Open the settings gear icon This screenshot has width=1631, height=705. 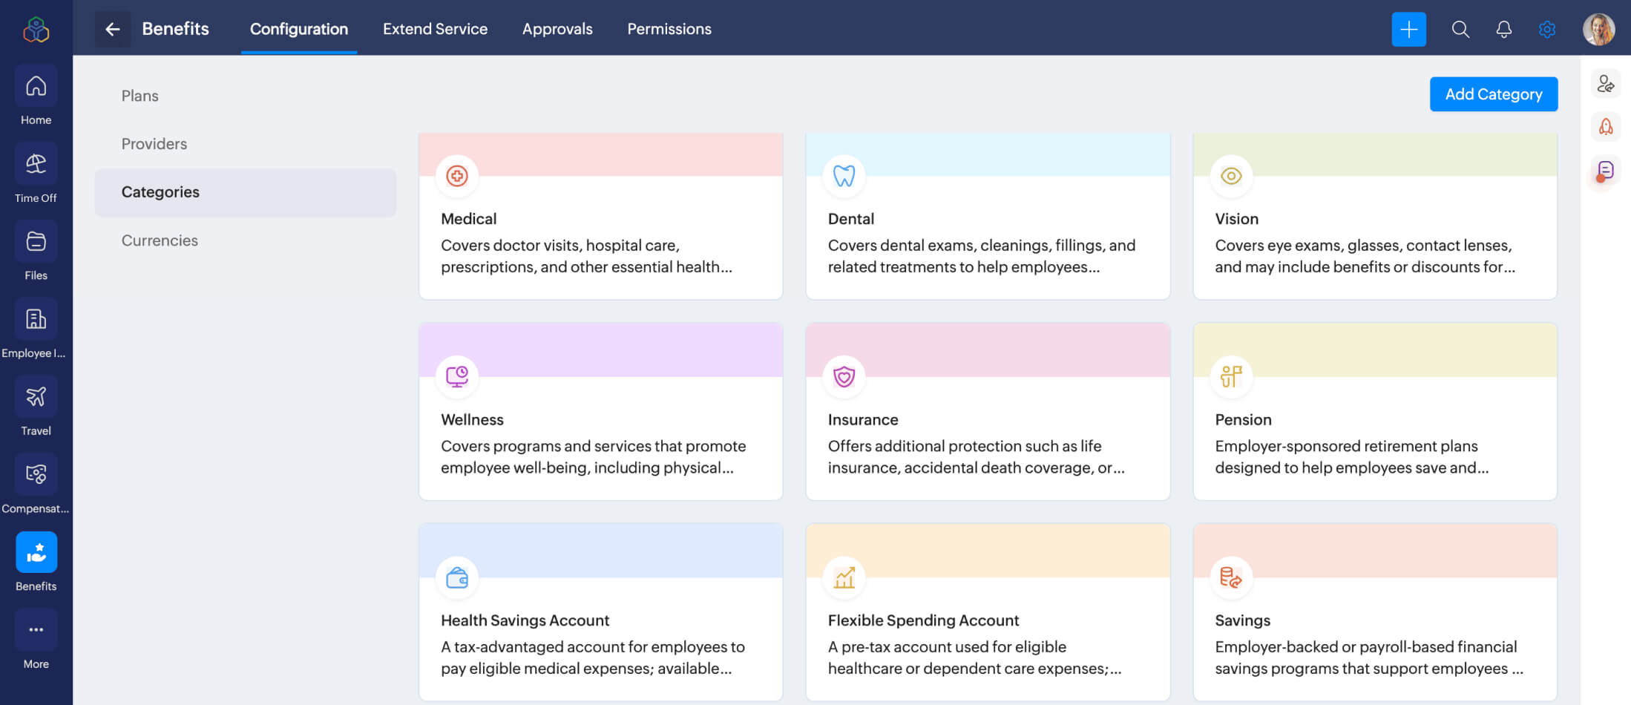1547,29
